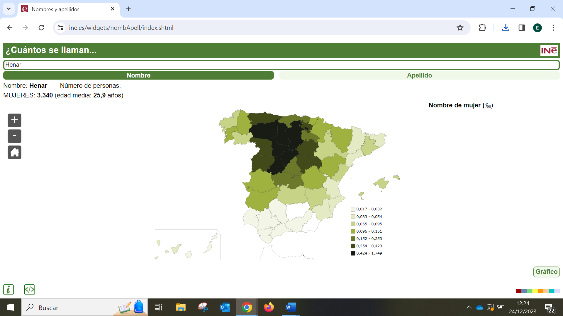Open the information icon at bottom left

point(9,290)
